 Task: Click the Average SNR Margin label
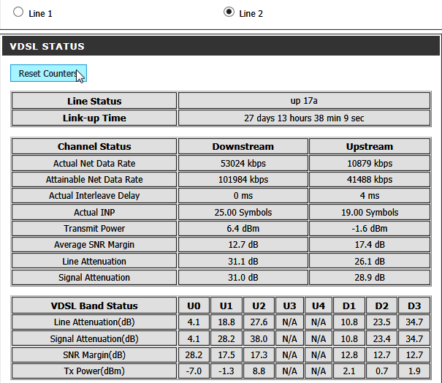94,245
